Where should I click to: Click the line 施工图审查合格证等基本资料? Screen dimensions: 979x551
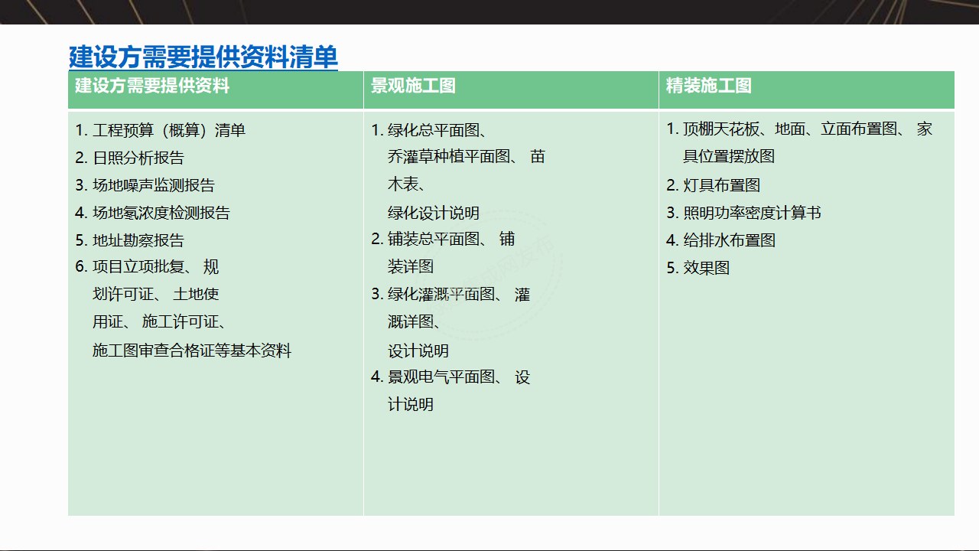(x=192, y=350)
